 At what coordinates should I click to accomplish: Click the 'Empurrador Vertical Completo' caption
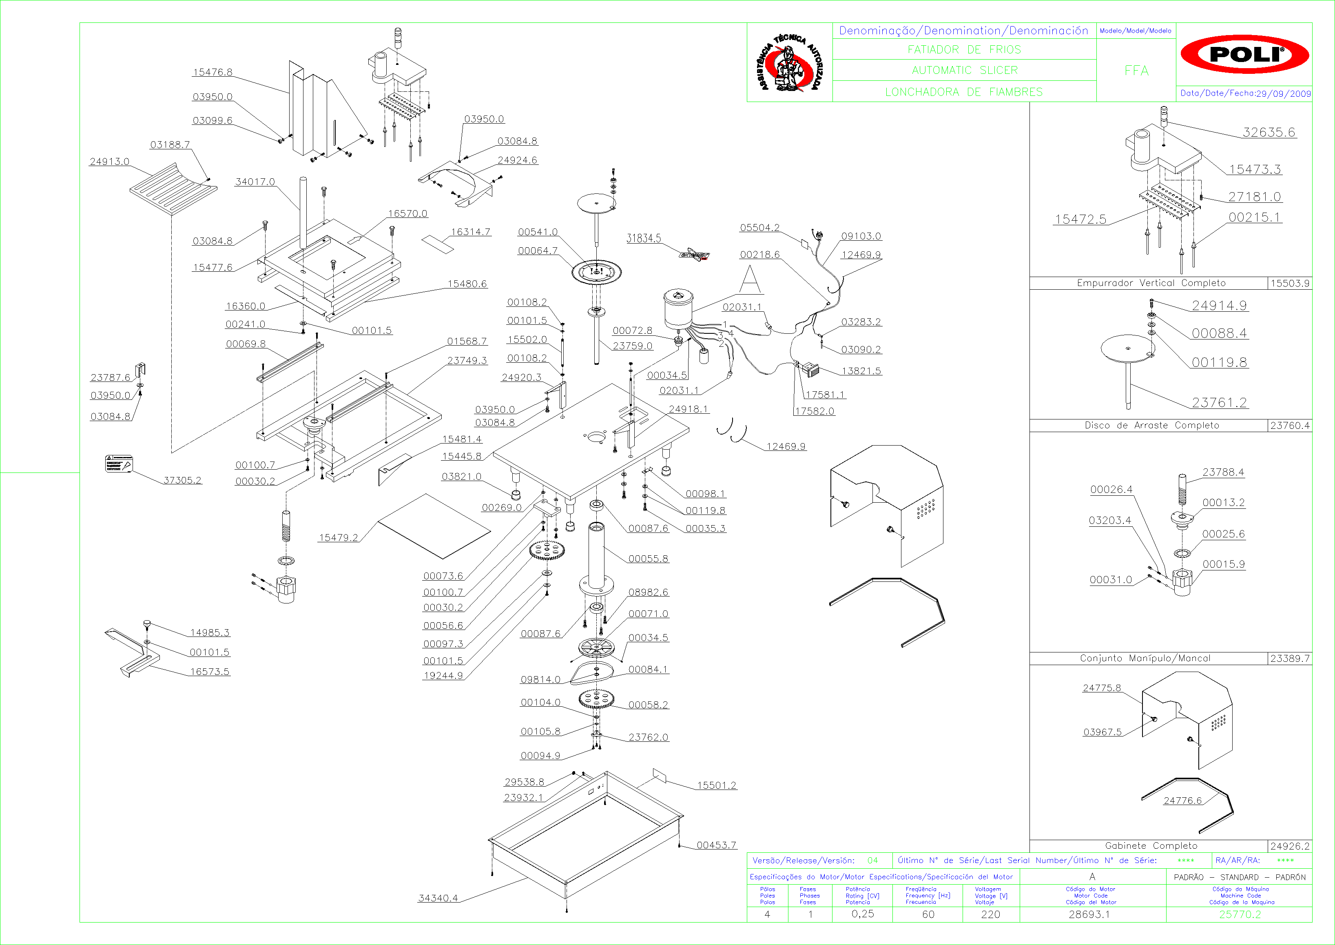click(1151, 283)
